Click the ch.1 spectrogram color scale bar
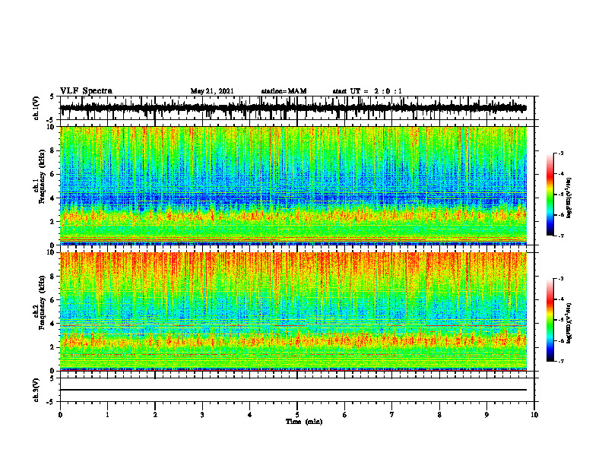The image size is (602, 465). pos(550,194)
